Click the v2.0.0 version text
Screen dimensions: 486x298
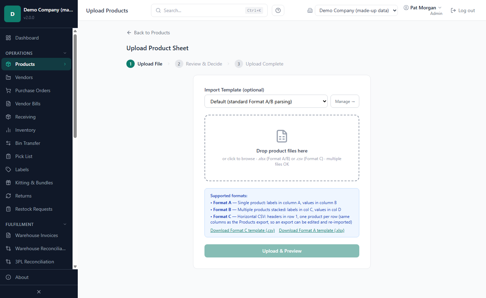29,17
